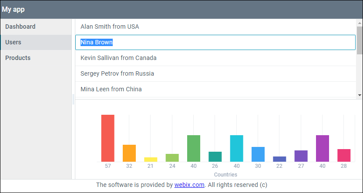This screenshot has width=363, height=193.
Task: Click the blue bar labeled 30
Action: (258, 154)
